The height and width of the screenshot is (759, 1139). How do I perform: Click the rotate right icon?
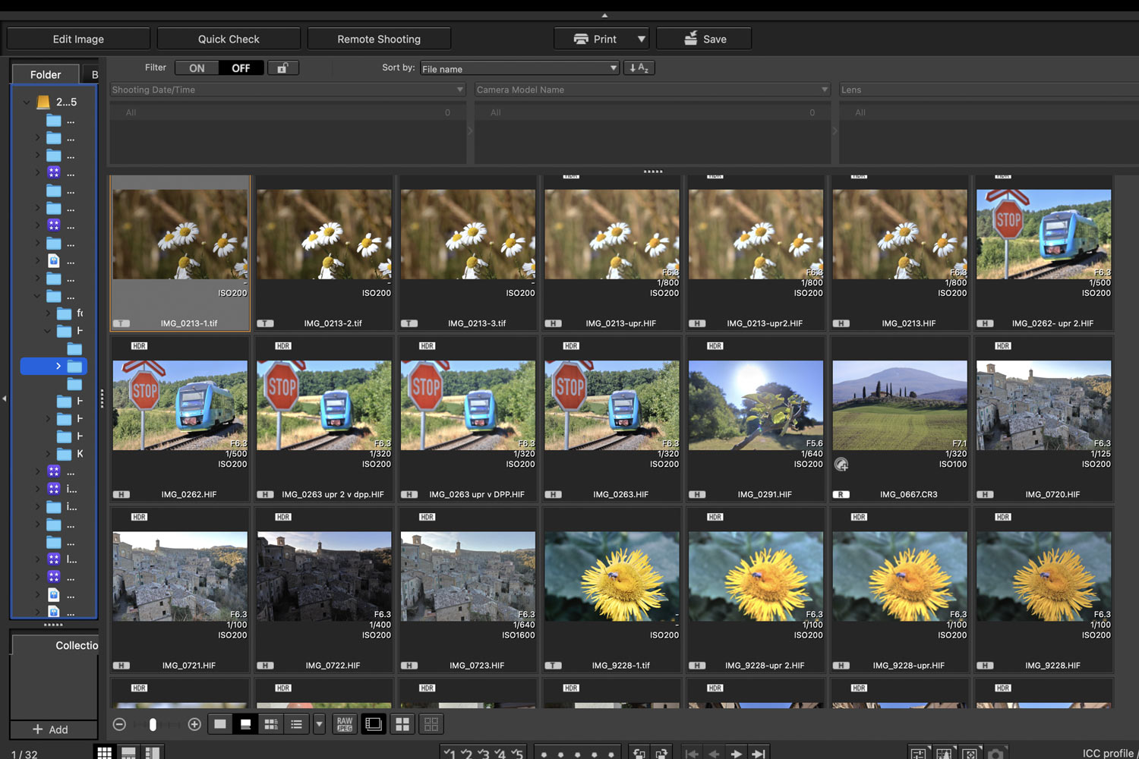tap(661, 754)
